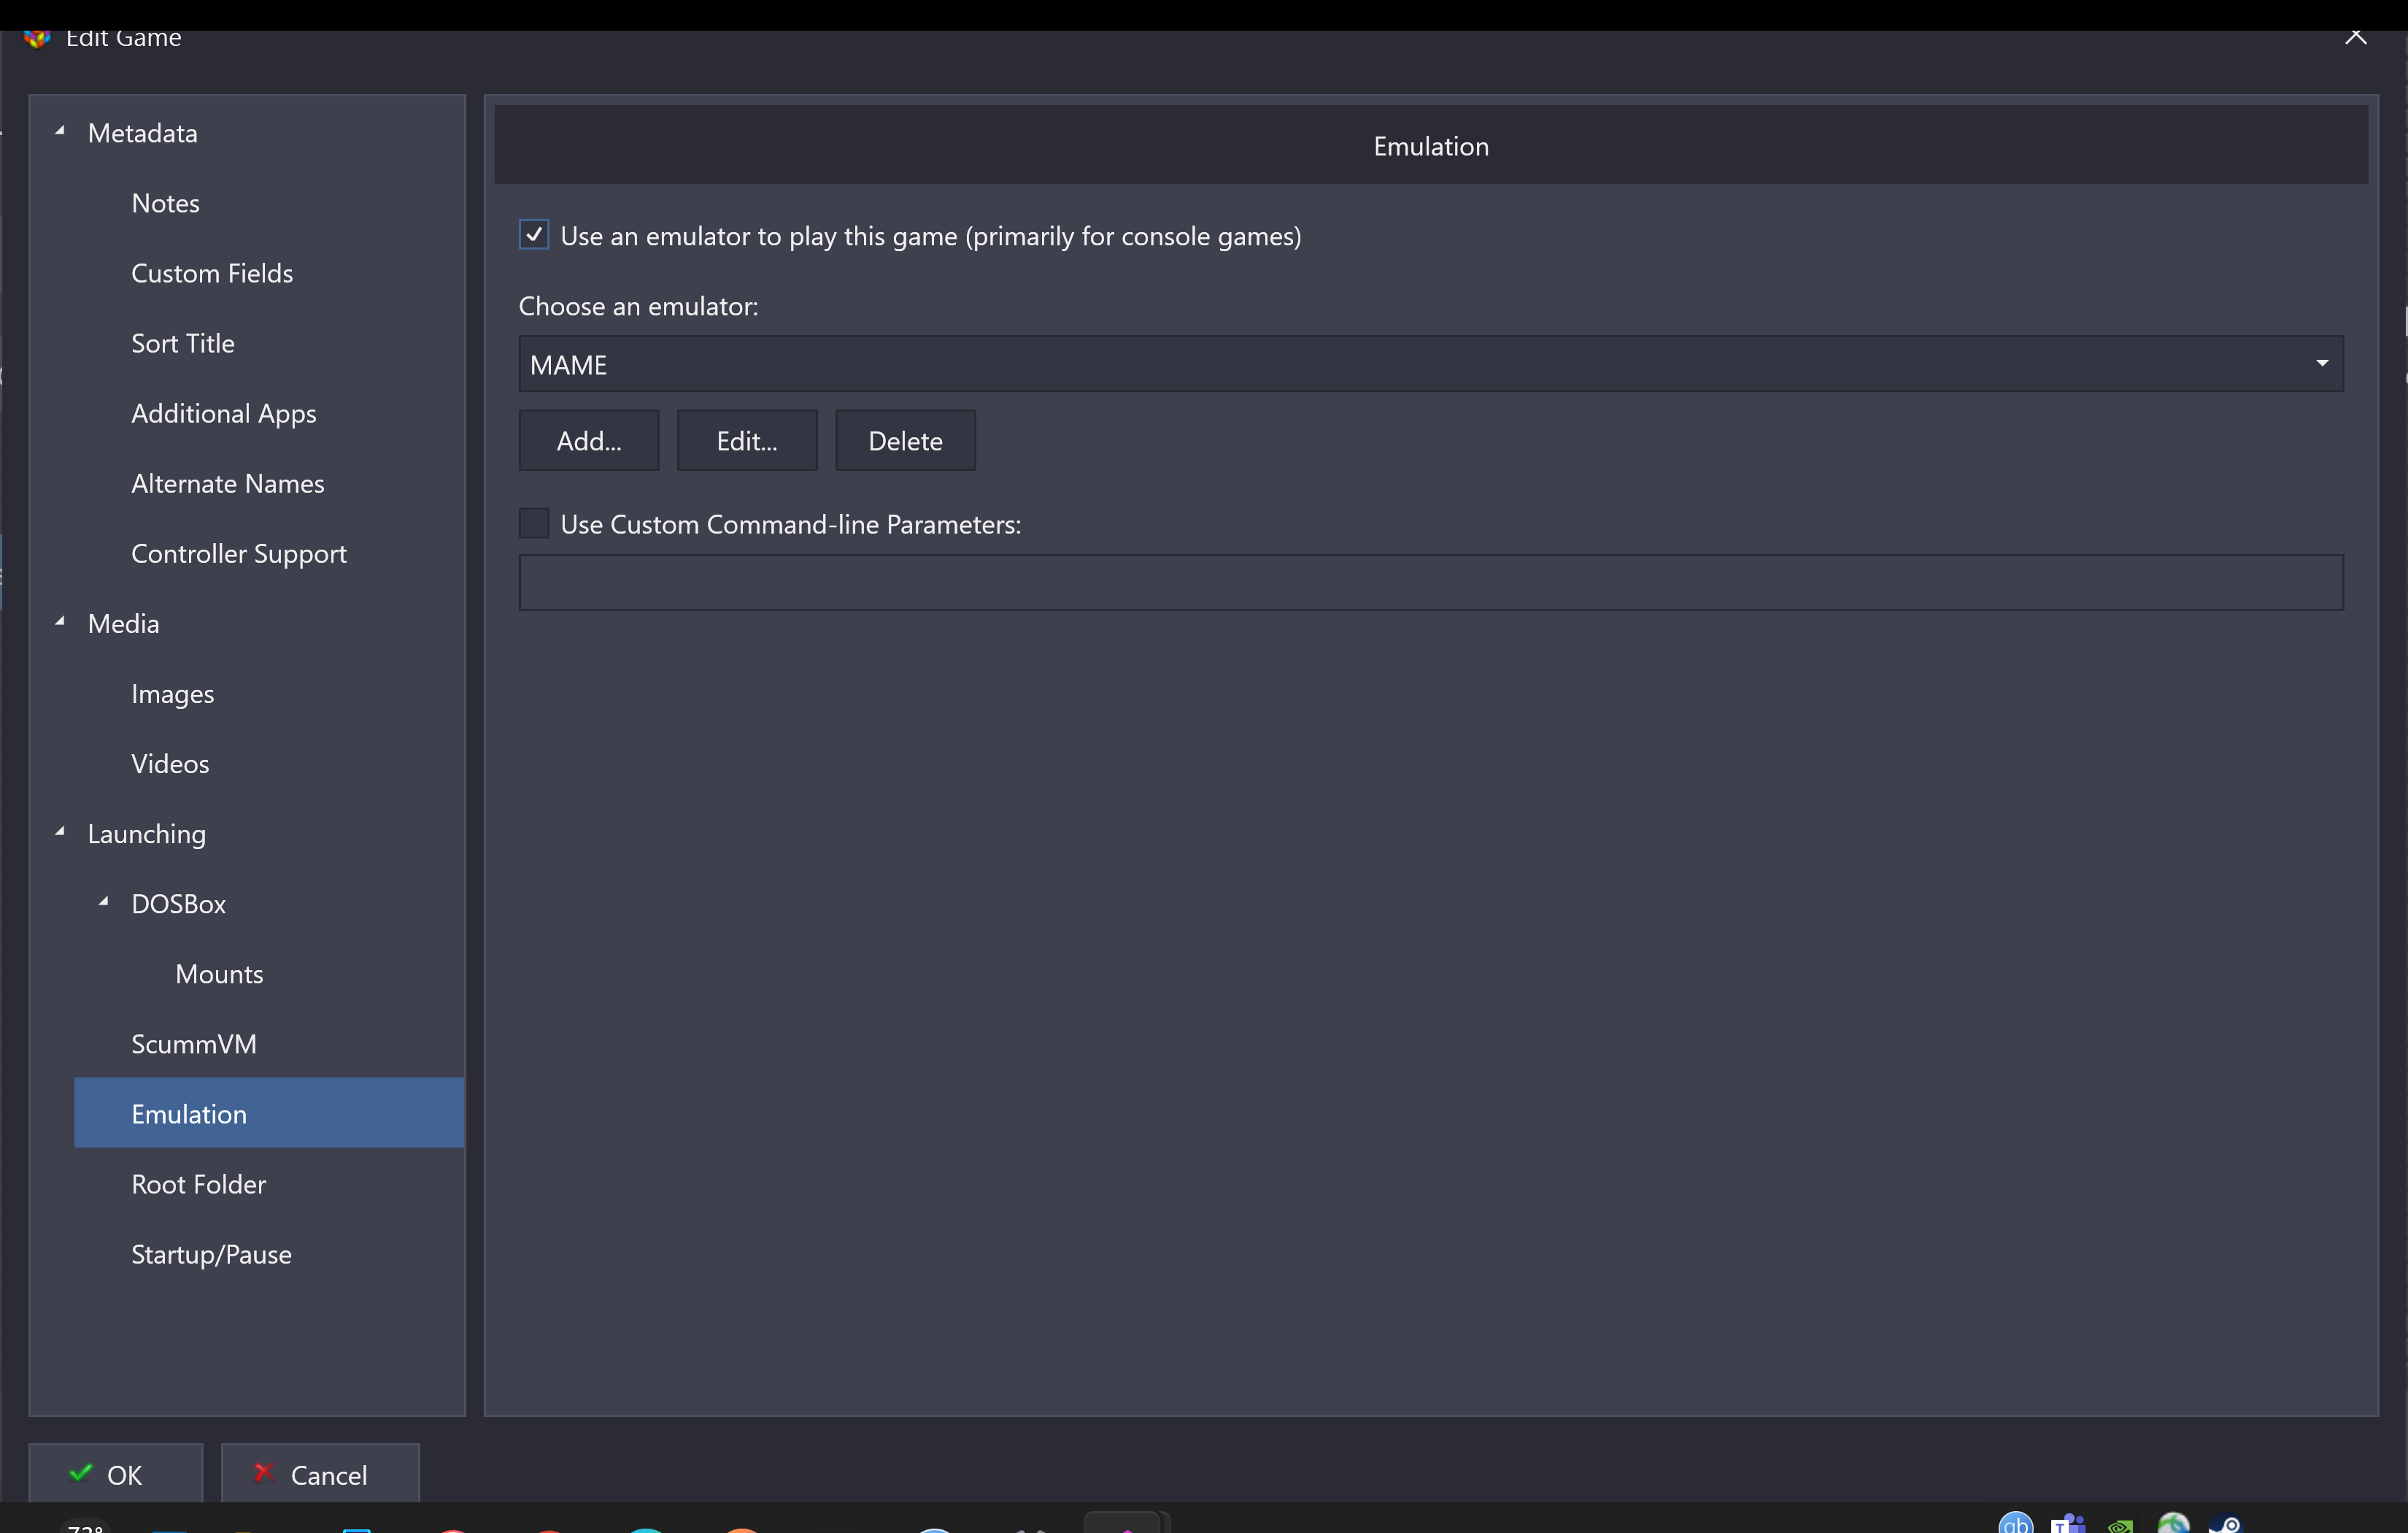Open Steam from the system tray
The image size is (2408, 1533).
[x=2225, y=1523]
